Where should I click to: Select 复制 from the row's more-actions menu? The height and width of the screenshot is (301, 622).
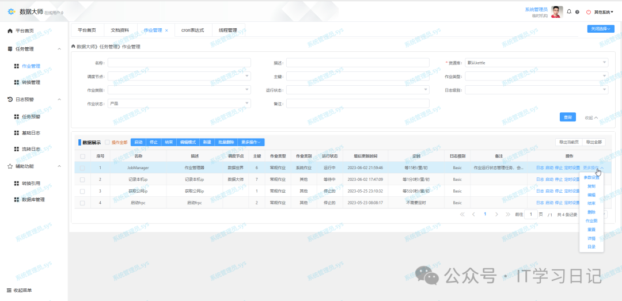click(x=591, y=186)
